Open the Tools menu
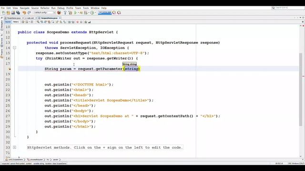 [86, 8]
